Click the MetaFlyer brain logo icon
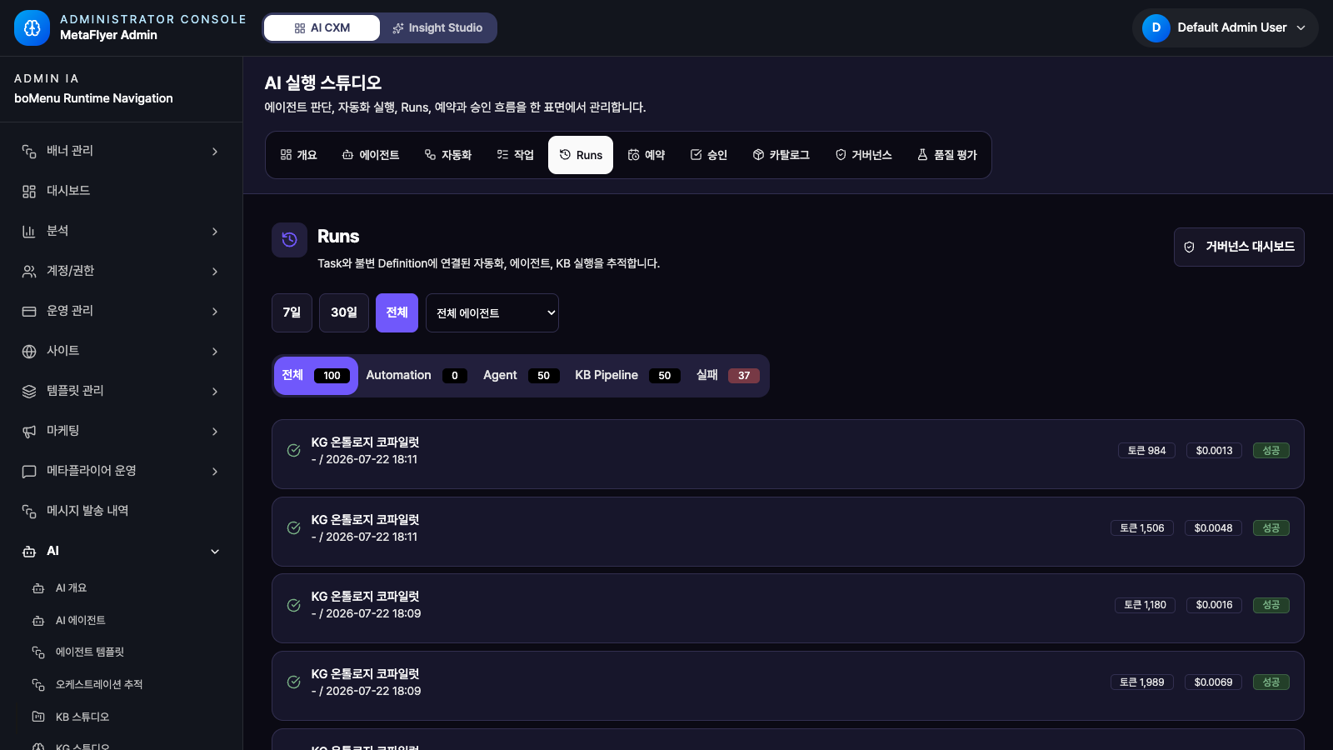1333x750 pixels. click(x=32, y=27)
